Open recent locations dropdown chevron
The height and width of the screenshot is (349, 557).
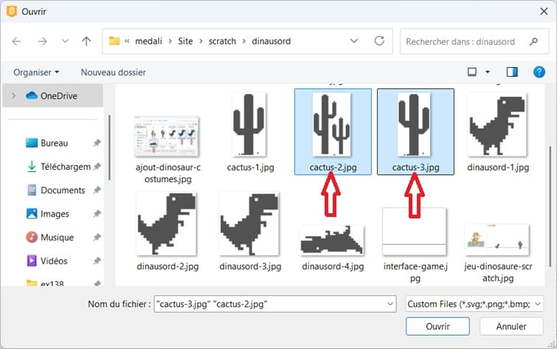pos(65,41)
